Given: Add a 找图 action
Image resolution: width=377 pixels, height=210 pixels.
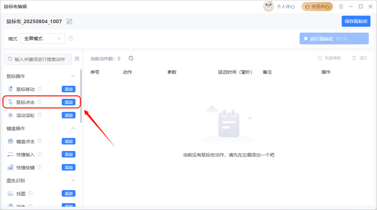Looking at the screenshot, I should tap(69, 193).
